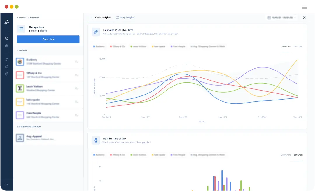
Task: Open the hamburger menu at top right
Action: [x=304, y=7]
